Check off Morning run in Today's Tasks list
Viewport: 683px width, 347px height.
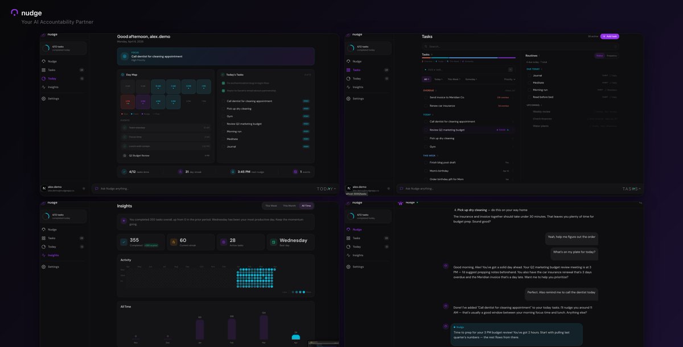coord(224,131)
